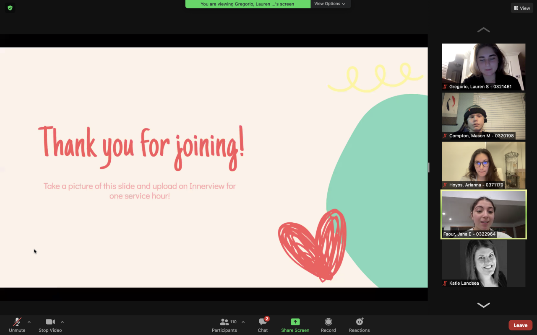Viewport: 537px width, 335px height.
Task: Click the name label 'Gregorio, Lauren S - 0321461'
Action: (x=480, y=87)
